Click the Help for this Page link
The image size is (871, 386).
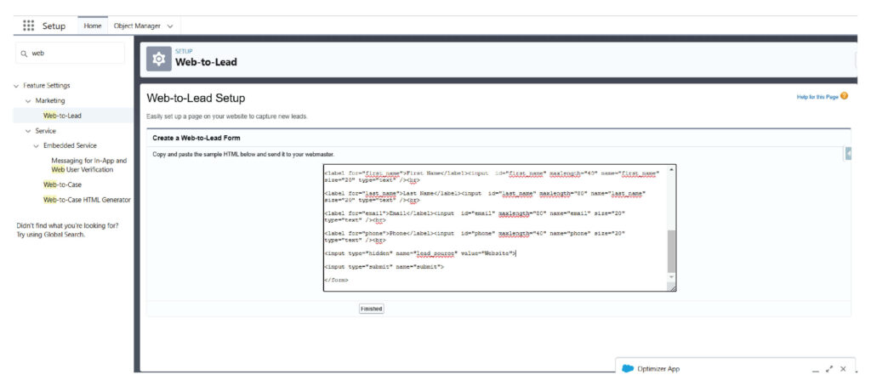click(817, 97)
